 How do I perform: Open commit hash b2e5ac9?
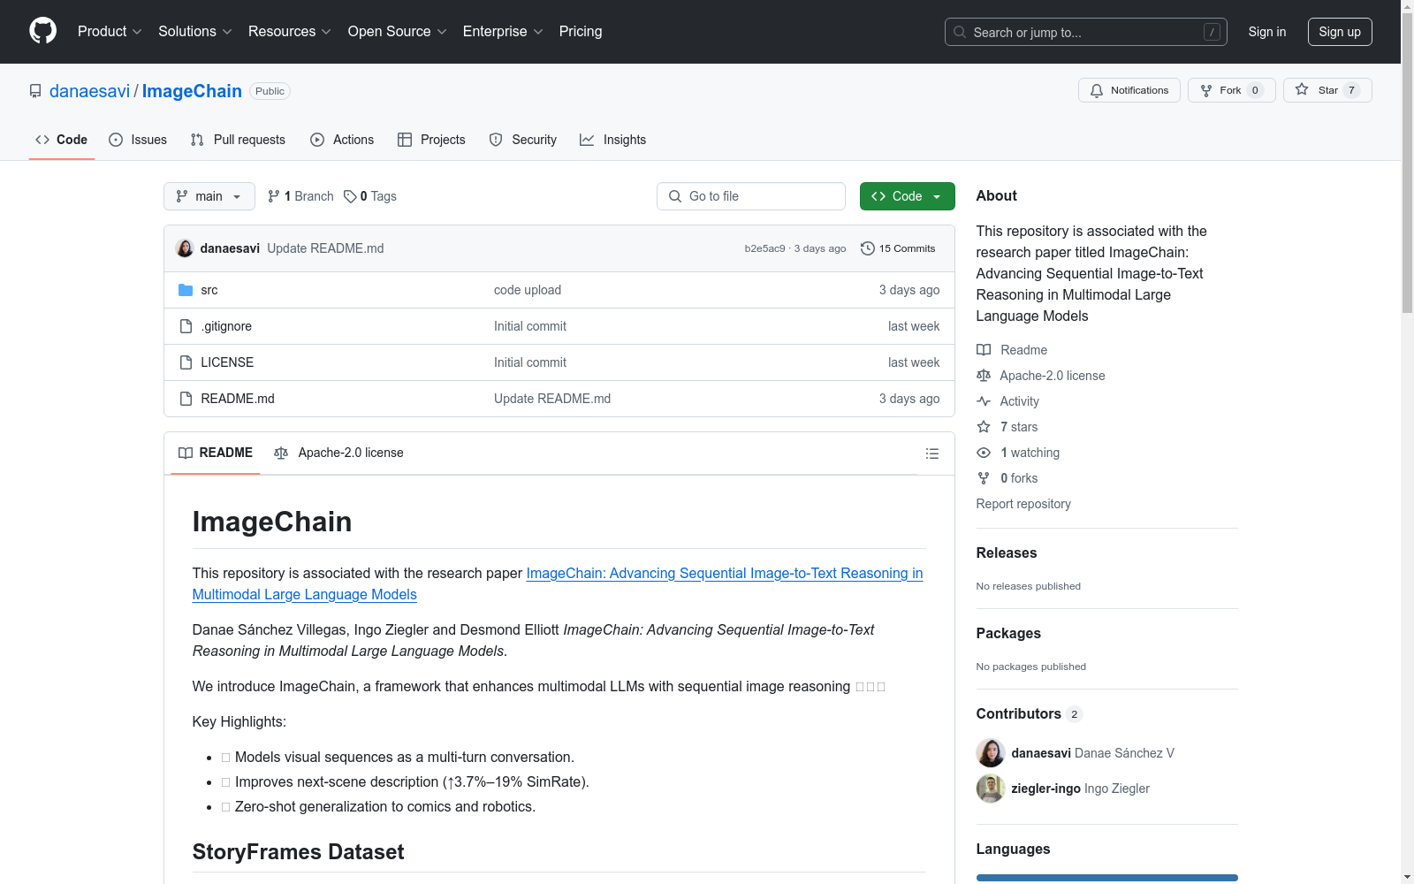tap(764, 248)
